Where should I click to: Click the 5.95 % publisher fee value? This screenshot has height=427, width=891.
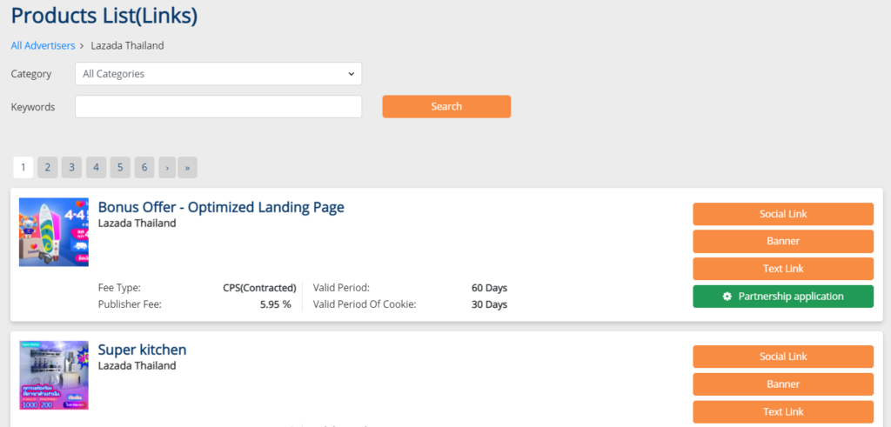(x=276, y=304)
